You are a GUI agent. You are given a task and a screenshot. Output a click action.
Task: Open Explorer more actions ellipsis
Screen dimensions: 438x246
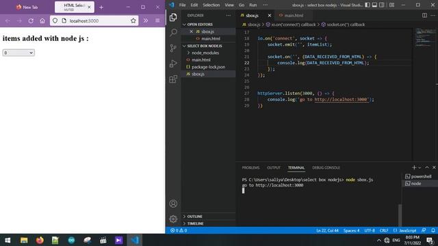(x=229, y=15)
